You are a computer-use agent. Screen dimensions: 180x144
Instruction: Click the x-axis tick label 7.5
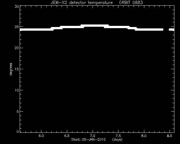coord(118,136)
